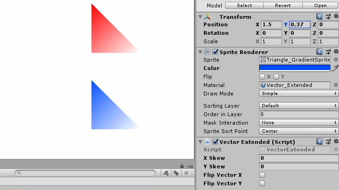Screen dimensions: 339x190
Task: Click the Scale X field
Action: [271, 41]
